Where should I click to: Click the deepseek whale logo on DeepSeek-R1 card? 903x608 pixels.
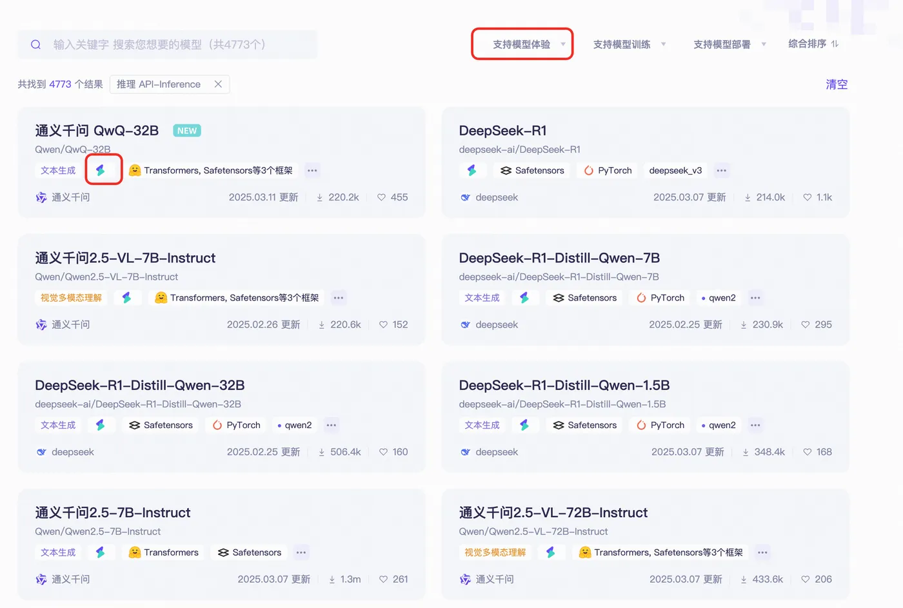coord(465,197)
